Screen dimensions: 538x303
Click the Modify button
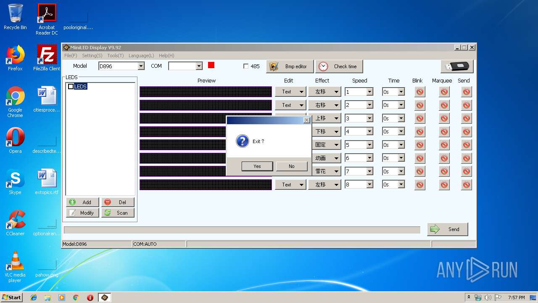tap(82, 213)
